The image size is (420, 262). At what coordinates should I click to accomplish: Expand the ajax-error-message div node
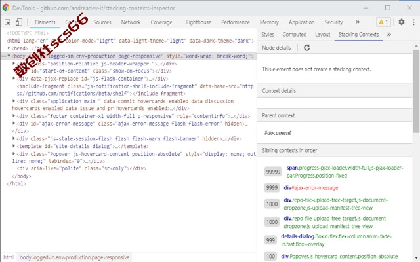(x=14, y=123)
